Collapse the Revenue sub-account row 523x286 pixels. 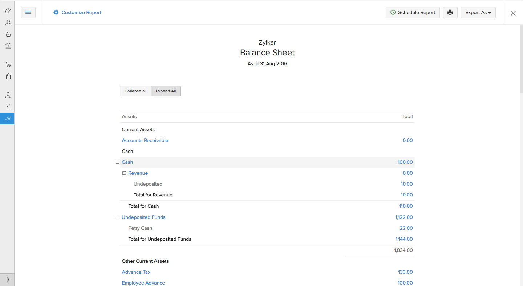point(124,173)
